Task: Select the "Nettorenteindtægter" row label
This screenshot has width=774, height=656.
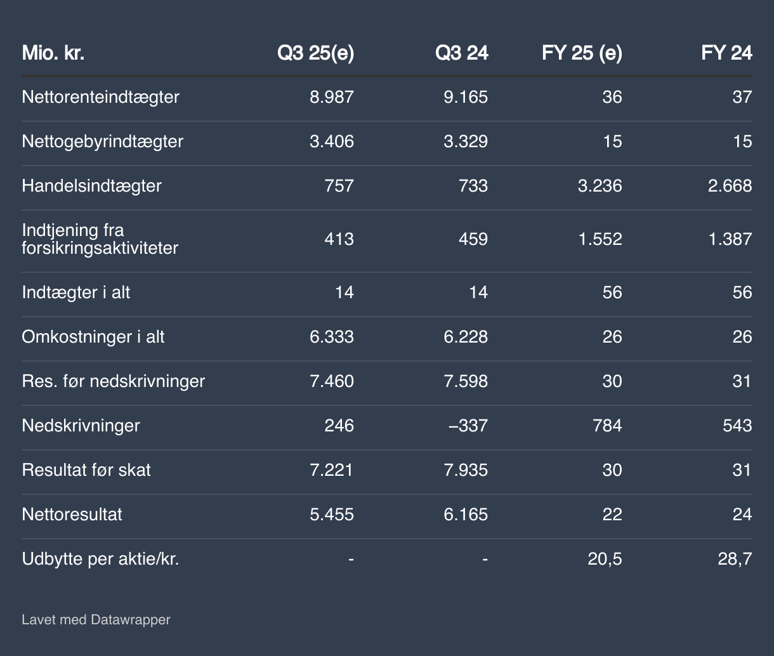Action: click(100, 97)
